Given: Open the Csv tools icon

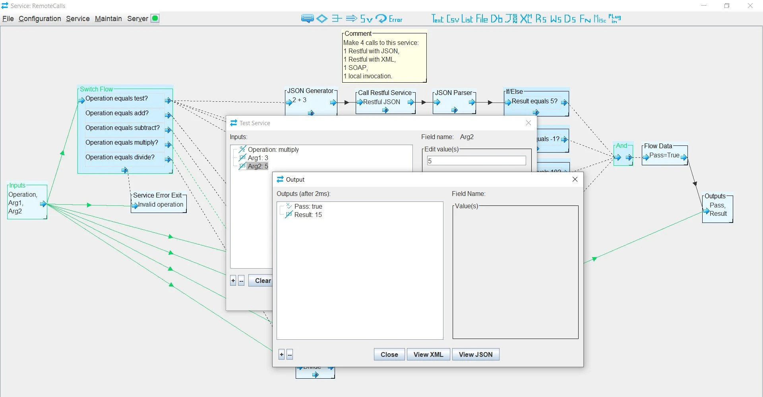Looking at the screenshot, I should tap(453, 19).
